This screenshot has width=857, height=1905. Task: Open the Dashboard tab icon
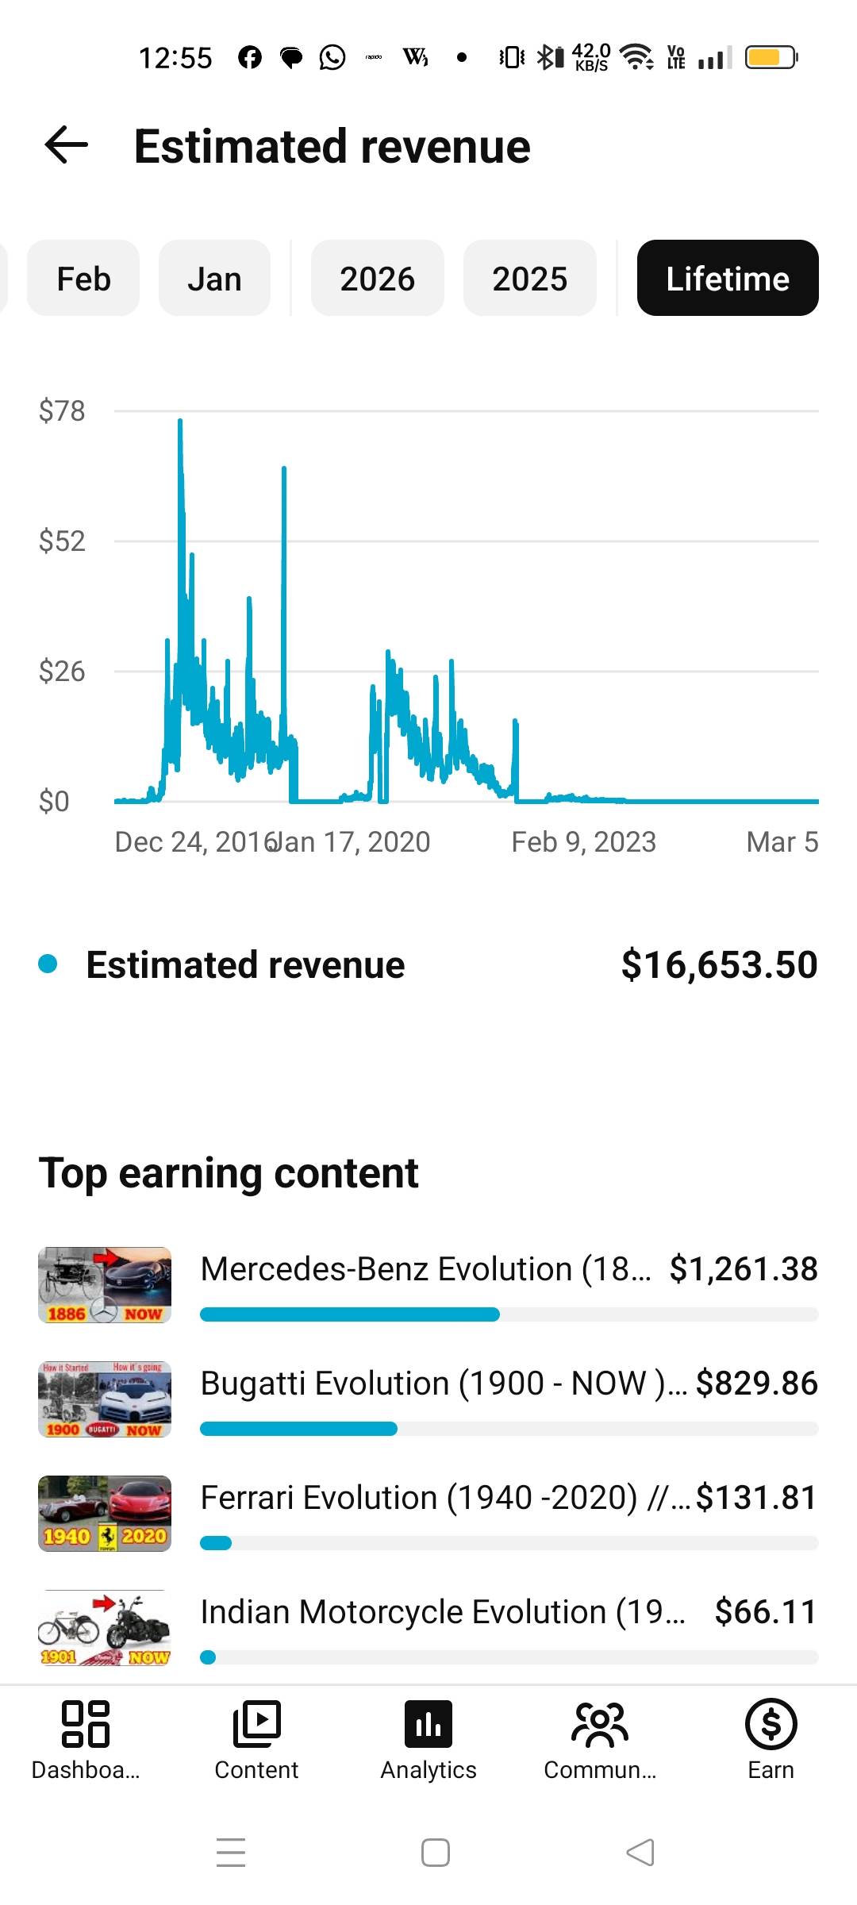(85, 1724)
